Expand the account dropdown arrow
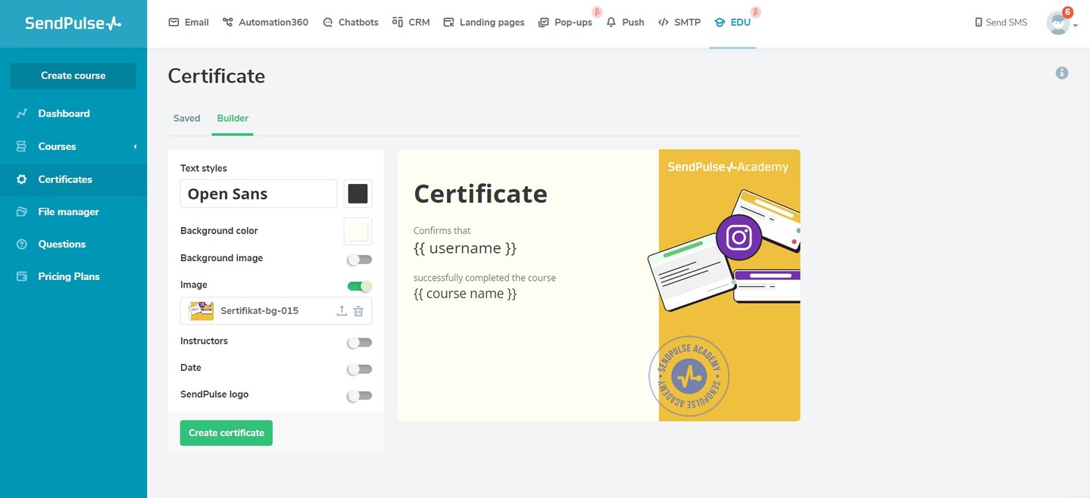 tap(1075, 26)
